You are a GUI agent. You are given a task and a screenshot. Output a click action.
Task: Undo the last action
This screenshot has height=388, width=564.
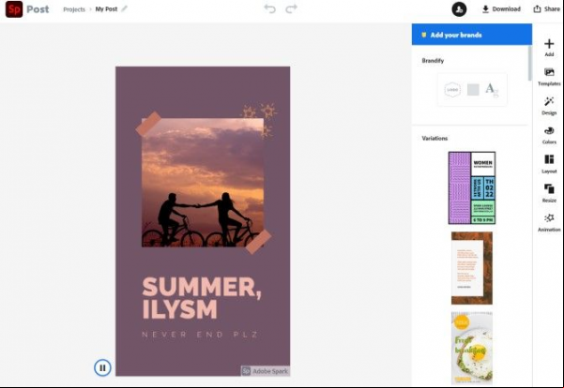pos(269,8)
